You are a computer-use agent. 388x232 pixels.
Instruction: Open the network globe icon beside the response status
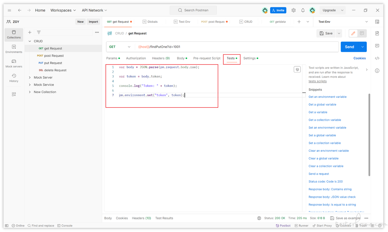(259, 218)
